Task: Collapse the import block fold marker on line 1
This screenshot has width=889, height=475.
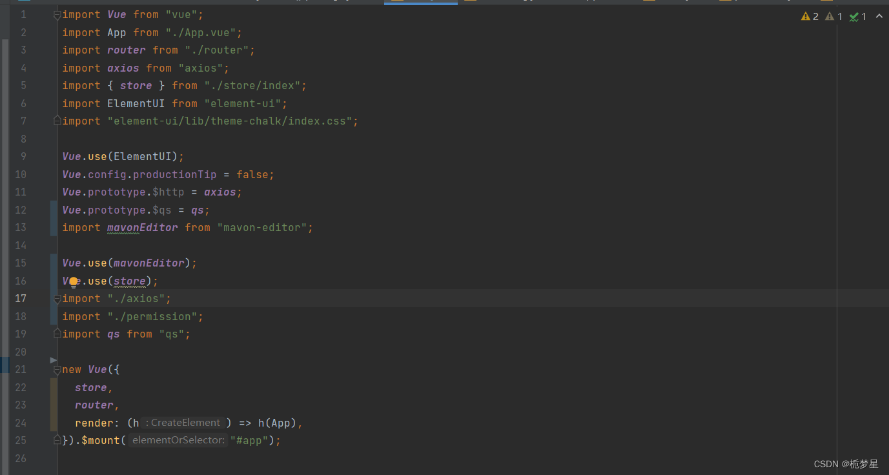Action: [x=57, y=15]
